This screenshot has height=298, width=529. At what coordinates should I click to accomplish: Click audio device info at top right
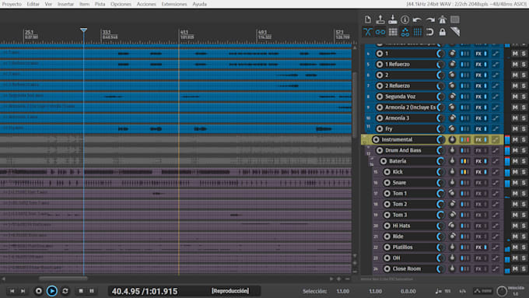coord(467,4)
